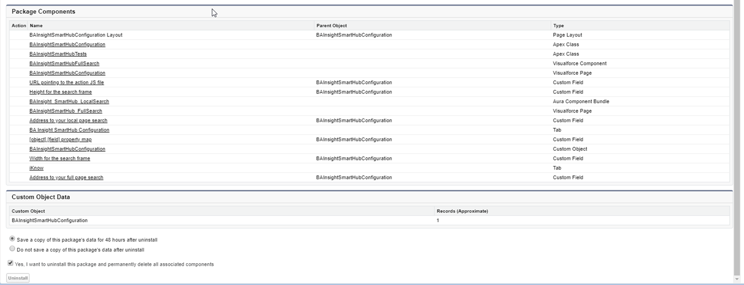Open BAInsightSmartHubConfiguration link of type Apex Class
The image size is (744, 285).
[x=67, y=45]
